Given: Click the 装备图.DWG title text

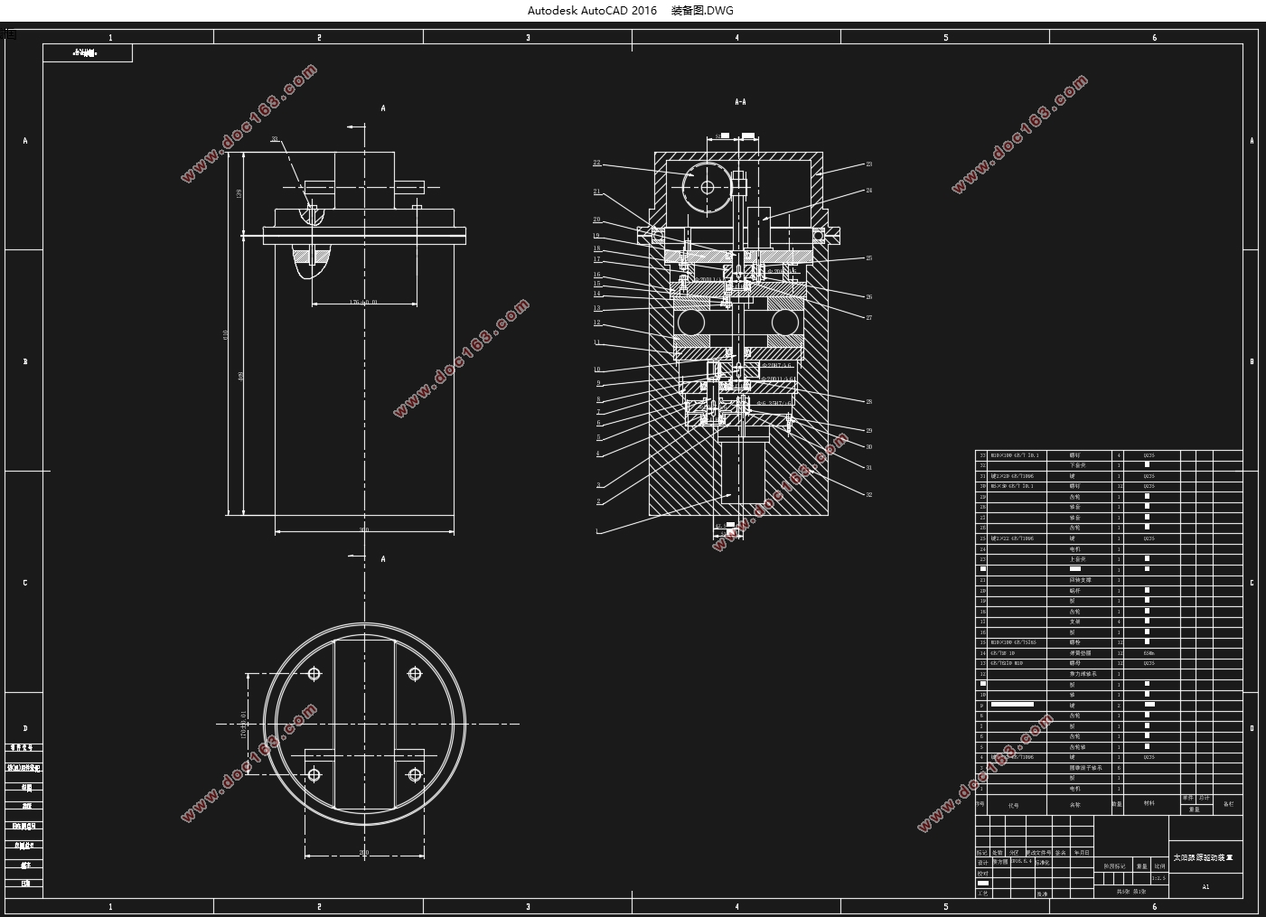Looking at the screenshot, I should pyautogui.click(x=702, y=10).
